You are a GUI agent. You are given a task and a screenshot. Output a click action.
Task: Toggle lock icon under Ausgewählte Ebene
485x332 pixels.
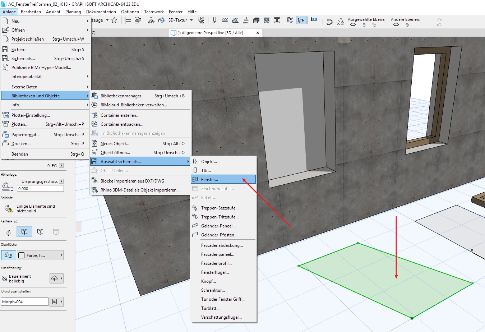[364, 25]
